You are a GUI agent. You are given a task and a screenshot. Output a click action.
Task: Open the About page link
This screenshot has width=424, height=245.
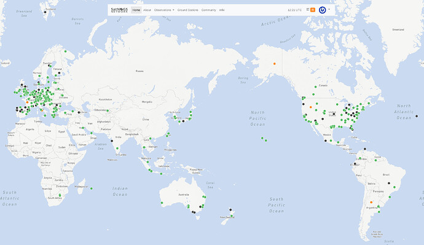[x=147, y=10]
